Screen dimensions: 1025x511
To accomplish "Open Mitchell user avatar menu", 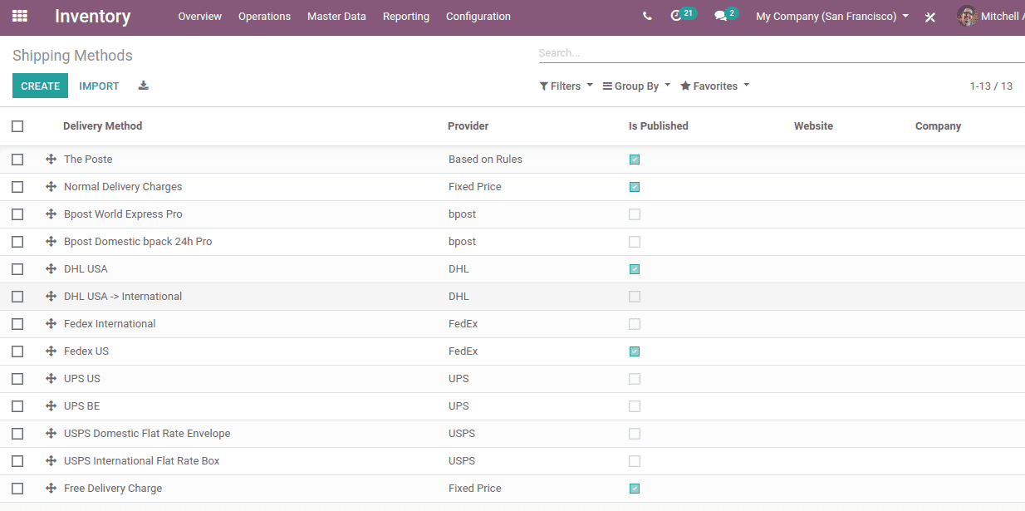I will pos(991,16).
